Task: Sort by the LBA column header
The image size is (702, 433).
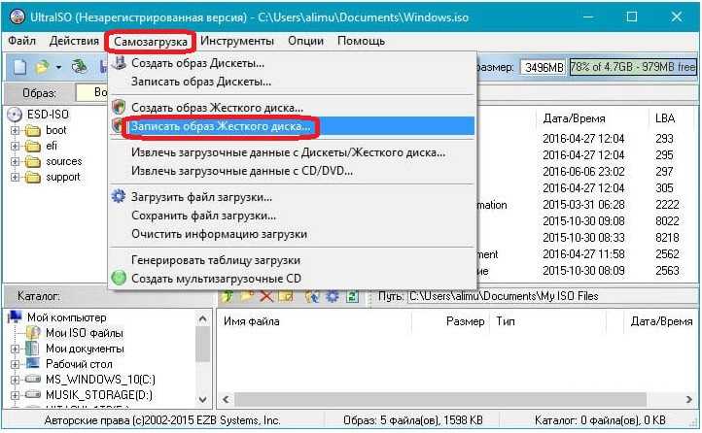Action: 664,118
